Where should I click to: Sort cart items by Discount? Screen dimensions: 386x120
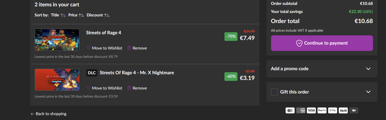point(98,15)
